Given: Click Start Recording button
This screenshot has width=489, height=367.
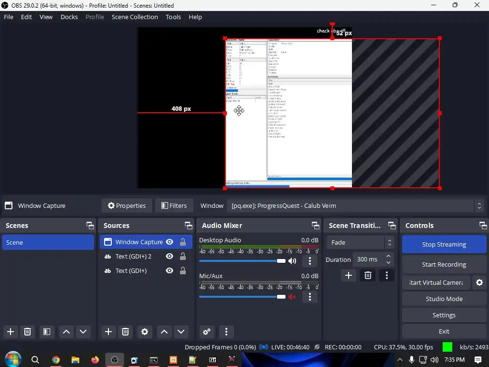Looking at the screenshot, I should [444, 264].
